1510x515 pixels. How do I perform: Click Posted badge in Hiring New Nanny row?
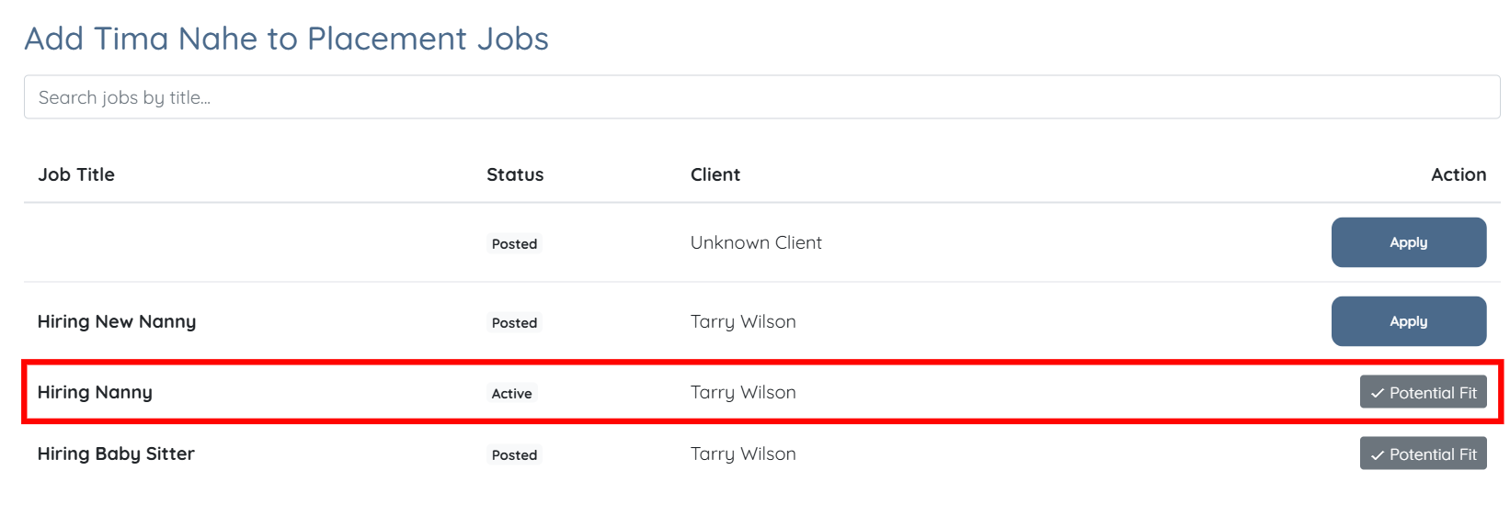pyautogui.click(x=514, y=323)
